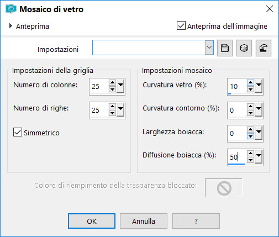The width and height of the screenshot is (279, 237).
Task: Click the locked transparency fill color swatch
Action: (224, 188)
